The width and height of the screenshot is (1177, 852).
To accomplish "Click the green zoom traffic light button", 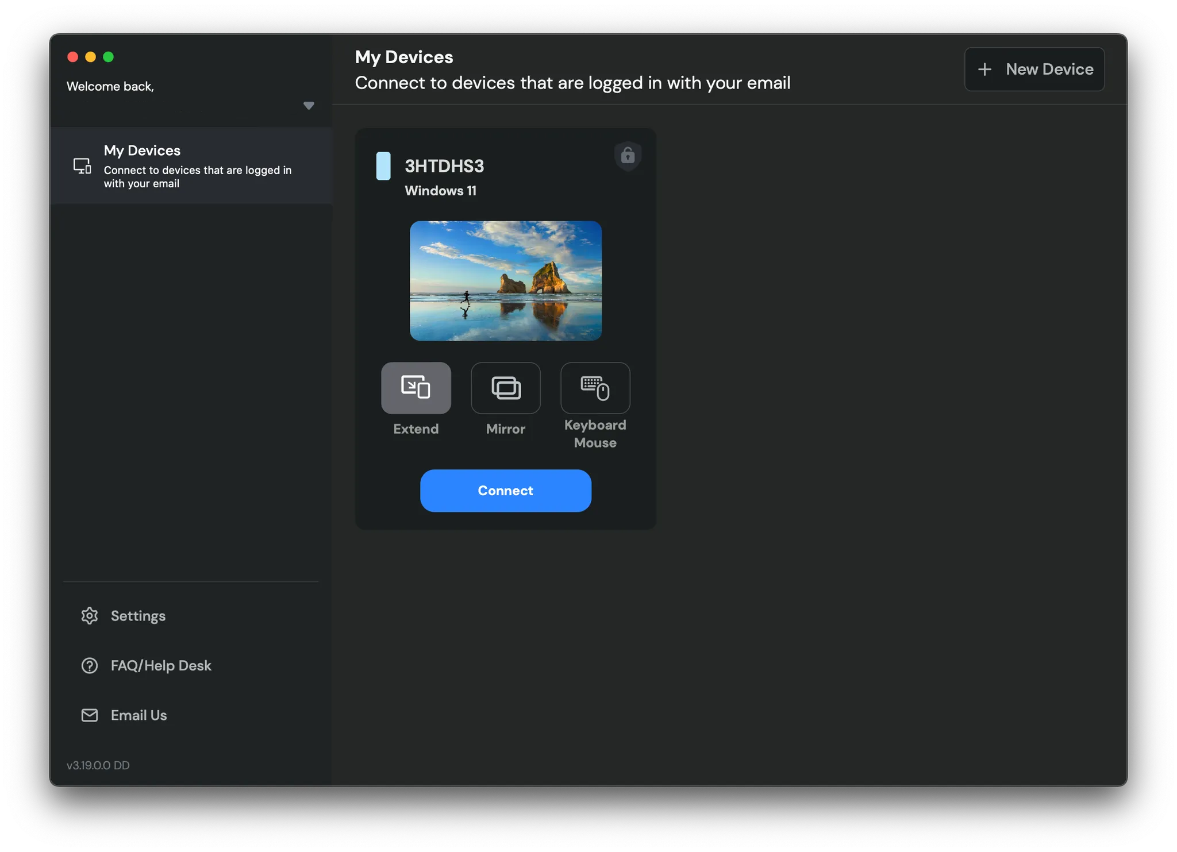I will click(109, 57).
